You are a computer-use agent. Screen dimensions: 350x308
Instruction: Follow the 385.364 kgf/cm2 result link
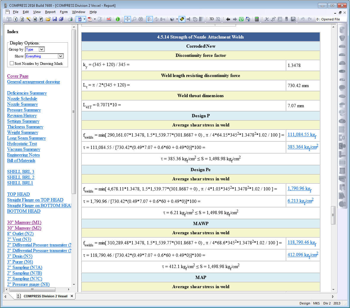tap(303, 147)
